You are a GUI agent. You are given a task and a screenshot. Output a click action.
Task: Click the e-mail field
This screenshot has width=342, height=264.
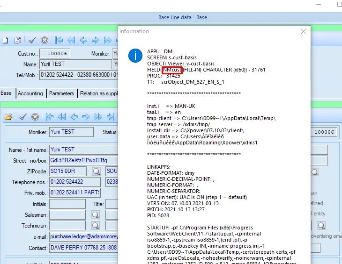click(84, 236)
